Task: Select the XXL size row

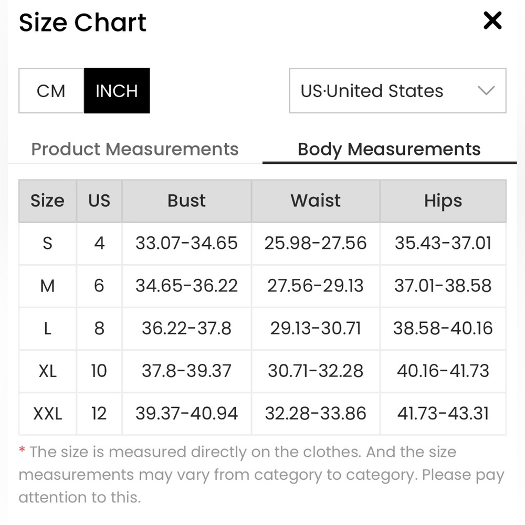Action: (262, 414)
